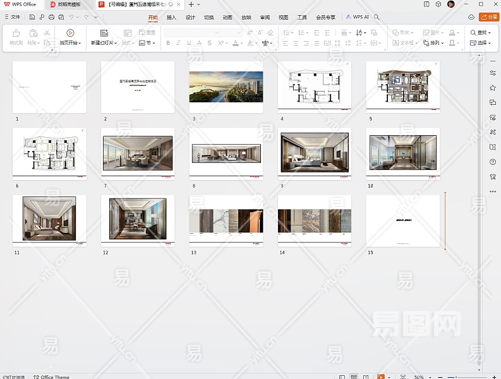This screenshot has width=501, height=379.
Task: Click the orange Share (分享) button
Action: (x=489, y=17)
